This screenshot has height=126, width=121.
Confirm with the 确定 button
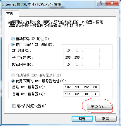pos(82,119)
